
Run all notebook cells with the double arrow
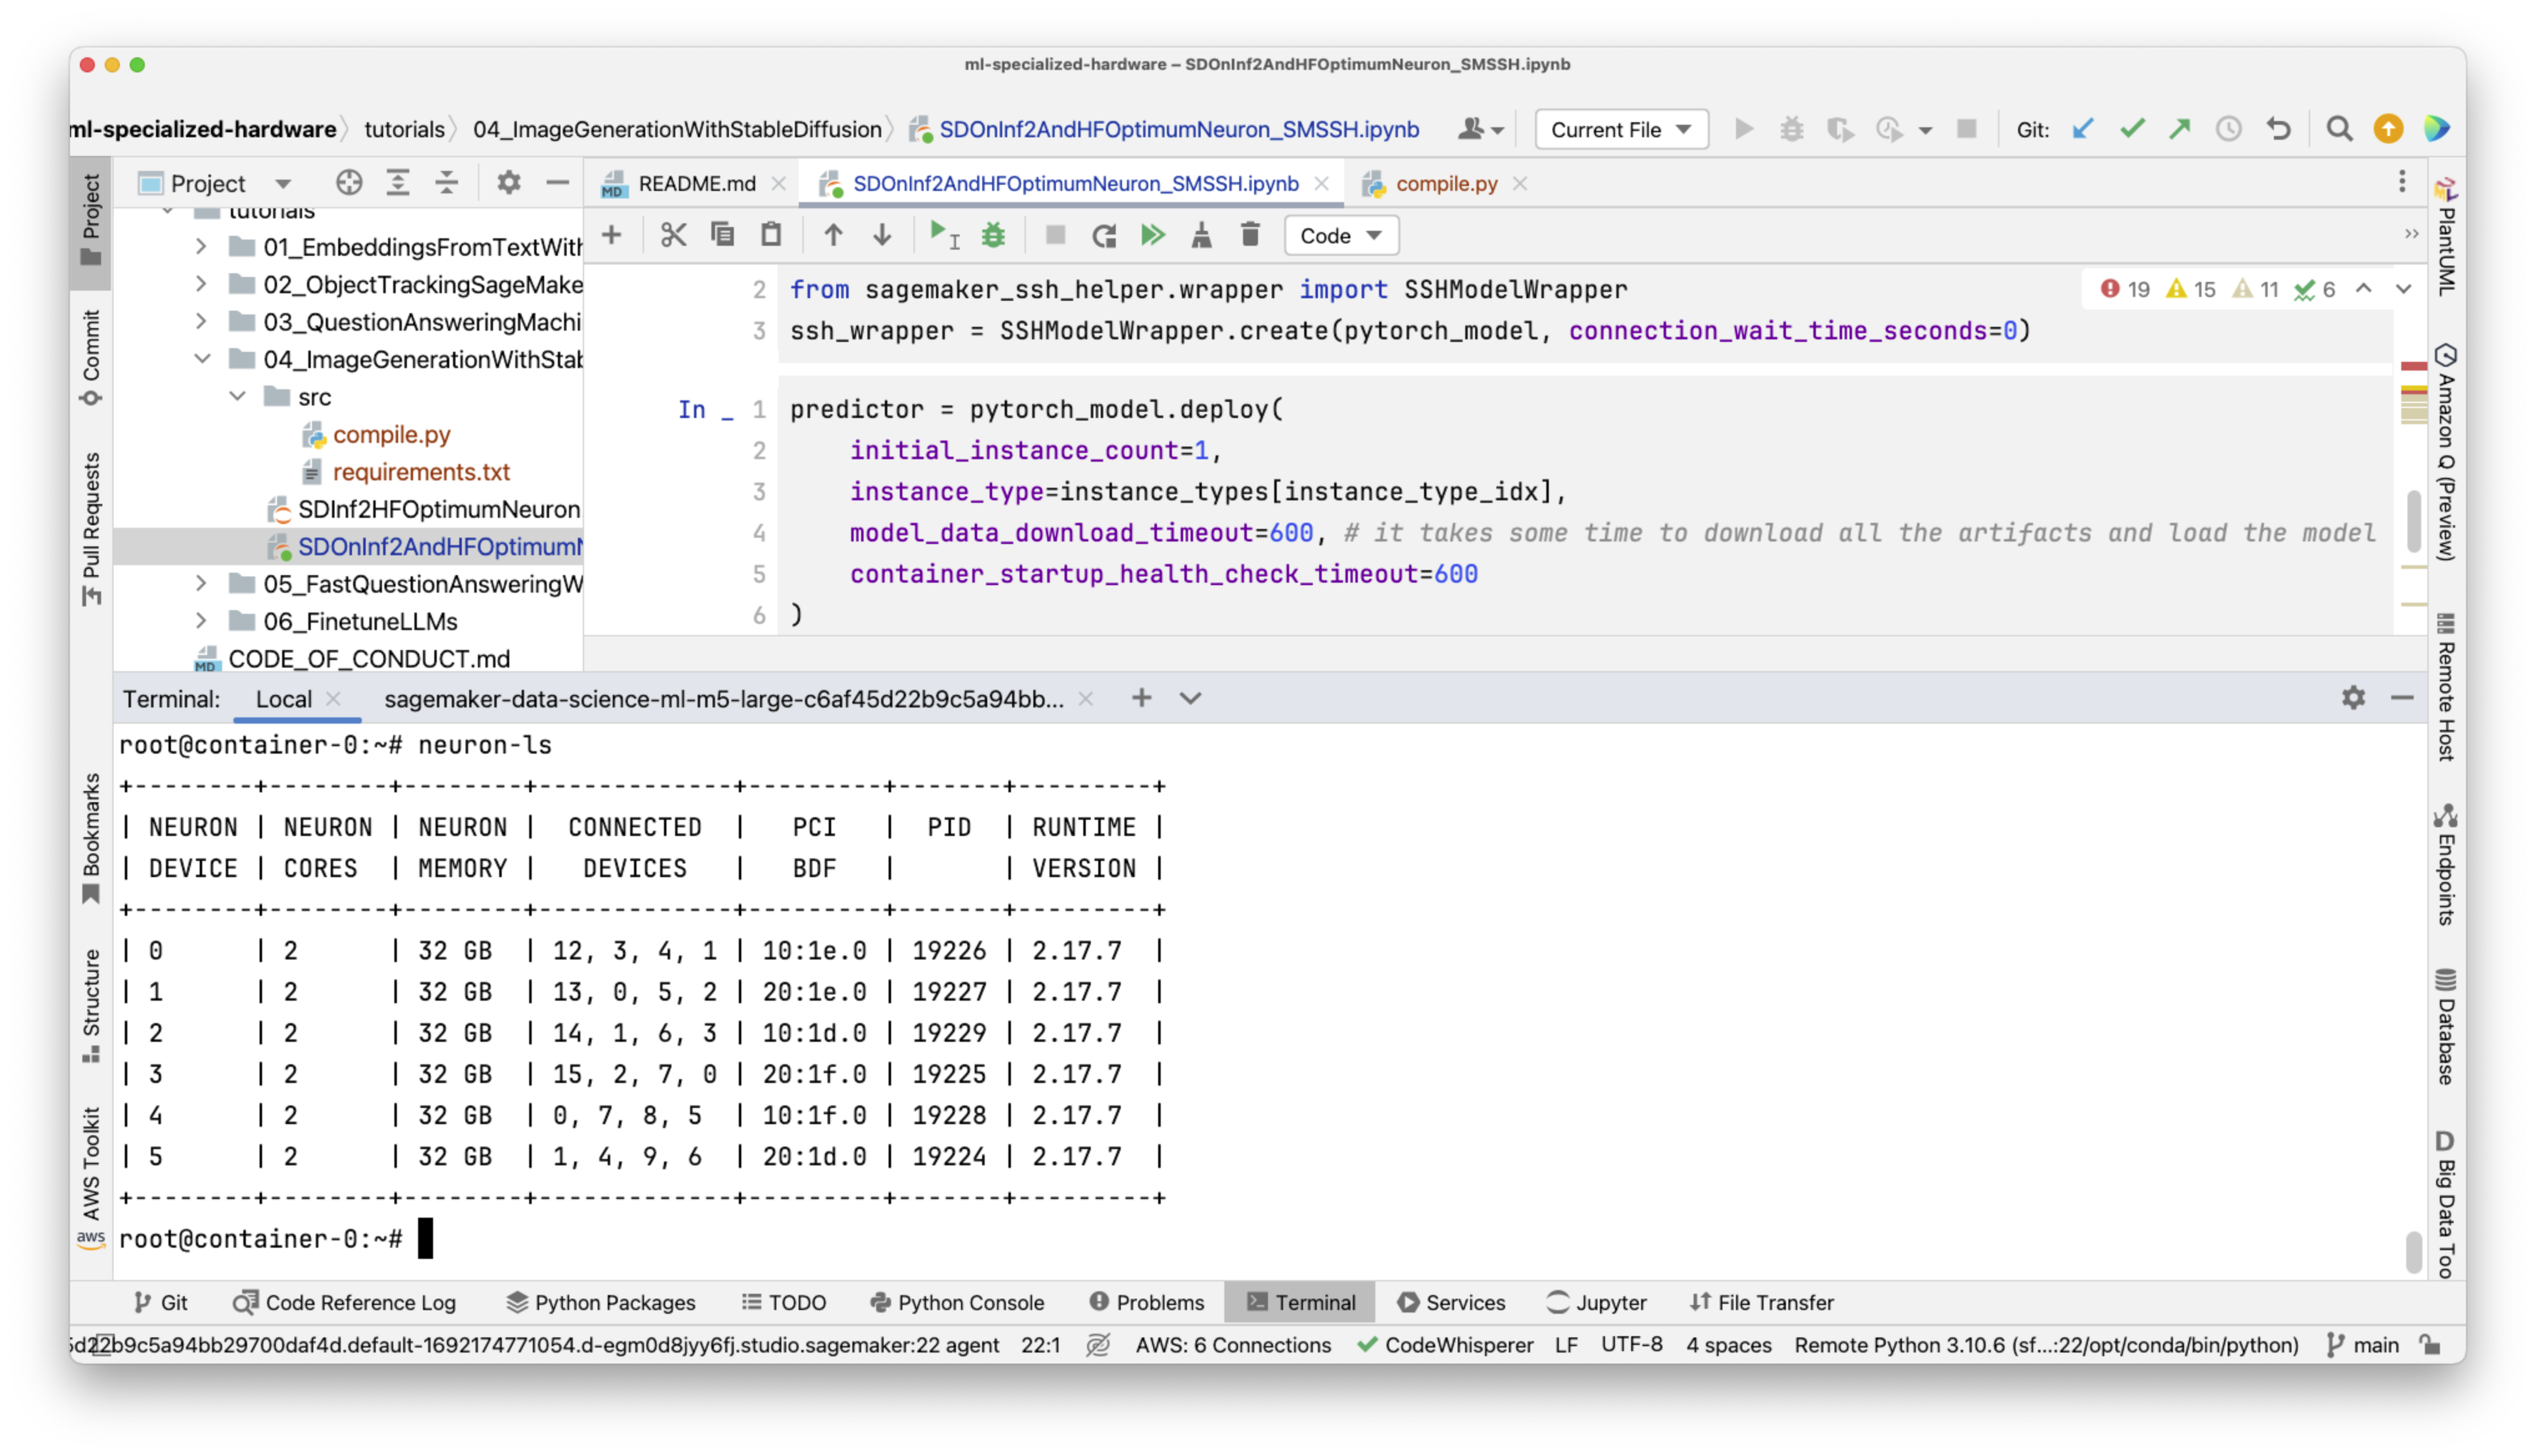tap(1152, 235)
